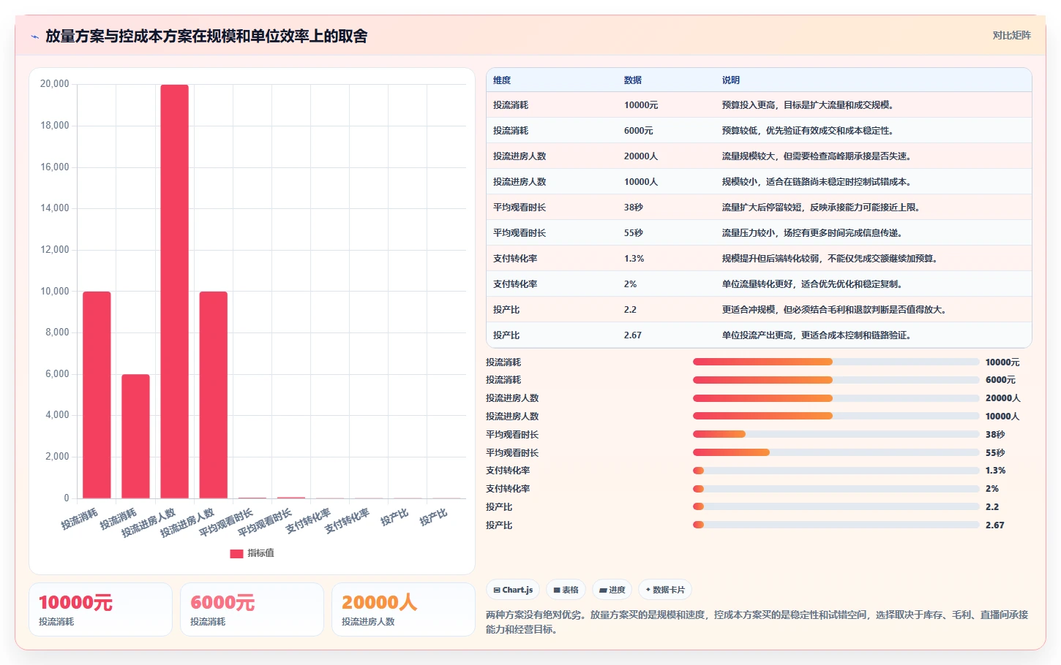Click the blue icon beside the header title
Viewport: 1061px width, 665px height.
(x=34, y=37)
